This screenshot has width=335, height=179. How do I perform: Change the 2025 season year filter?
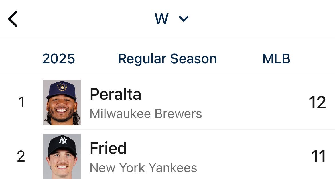pos(59,59)
